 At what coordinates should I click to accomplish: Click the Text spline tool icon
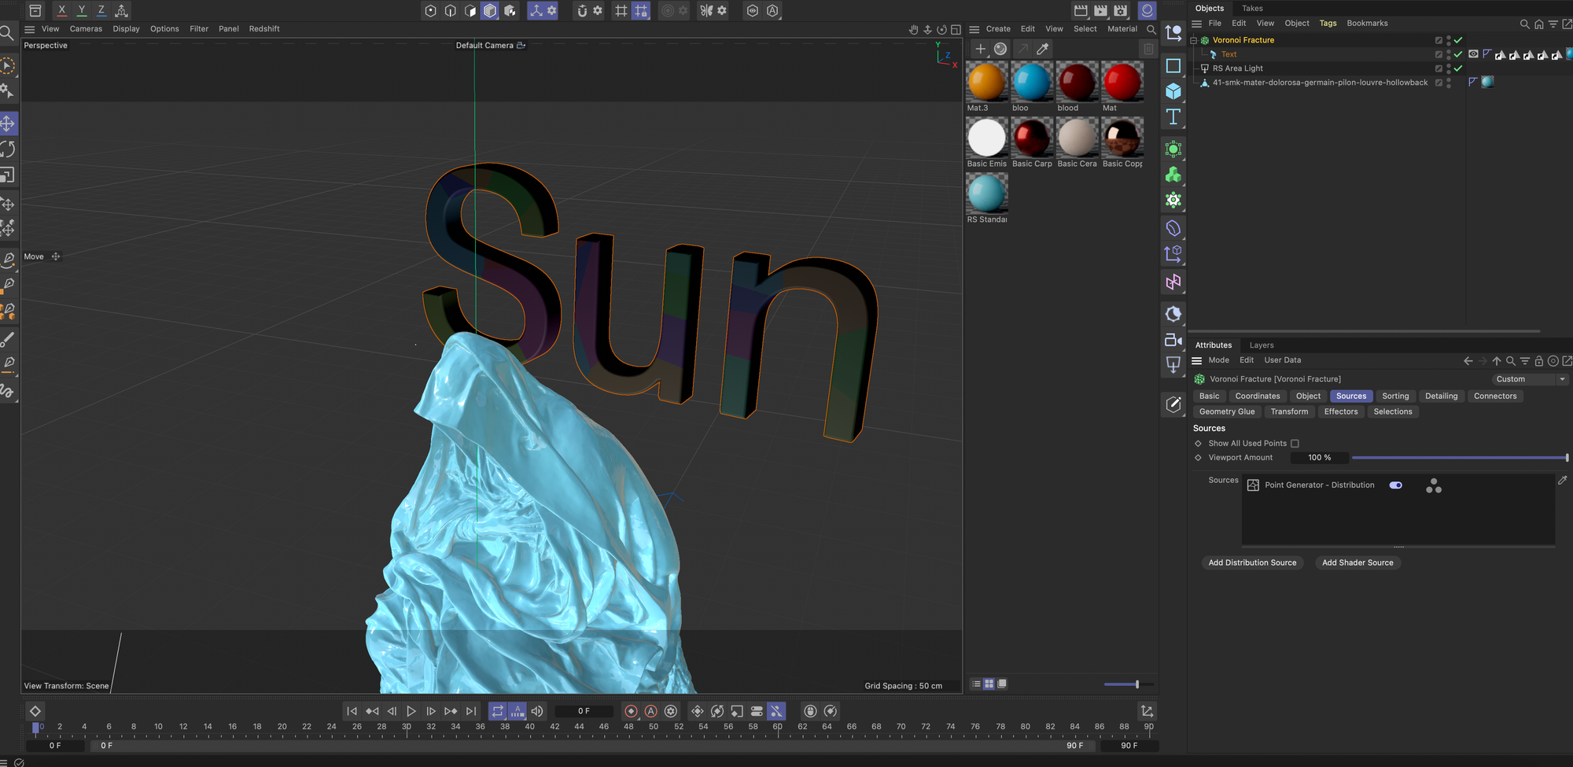(1173, 117)
